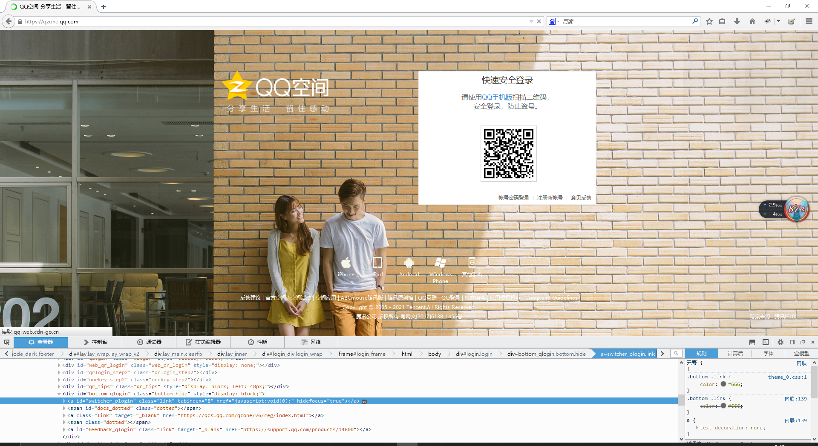Screen dimensions: 818x446
Task: Switch to the 控制台 console tab
Action: click(x=95, y=342)
